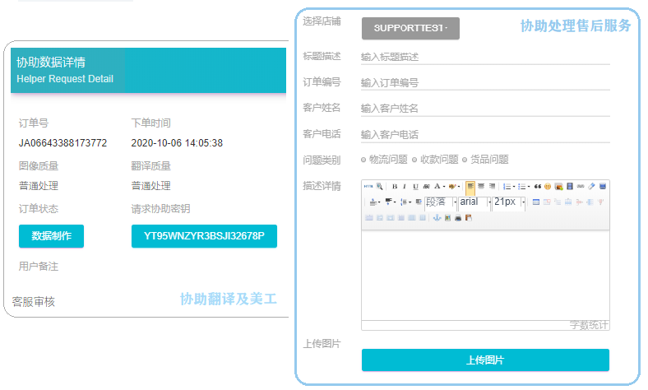Align text left in the editor
648x390 pixels.
point(470,187)
